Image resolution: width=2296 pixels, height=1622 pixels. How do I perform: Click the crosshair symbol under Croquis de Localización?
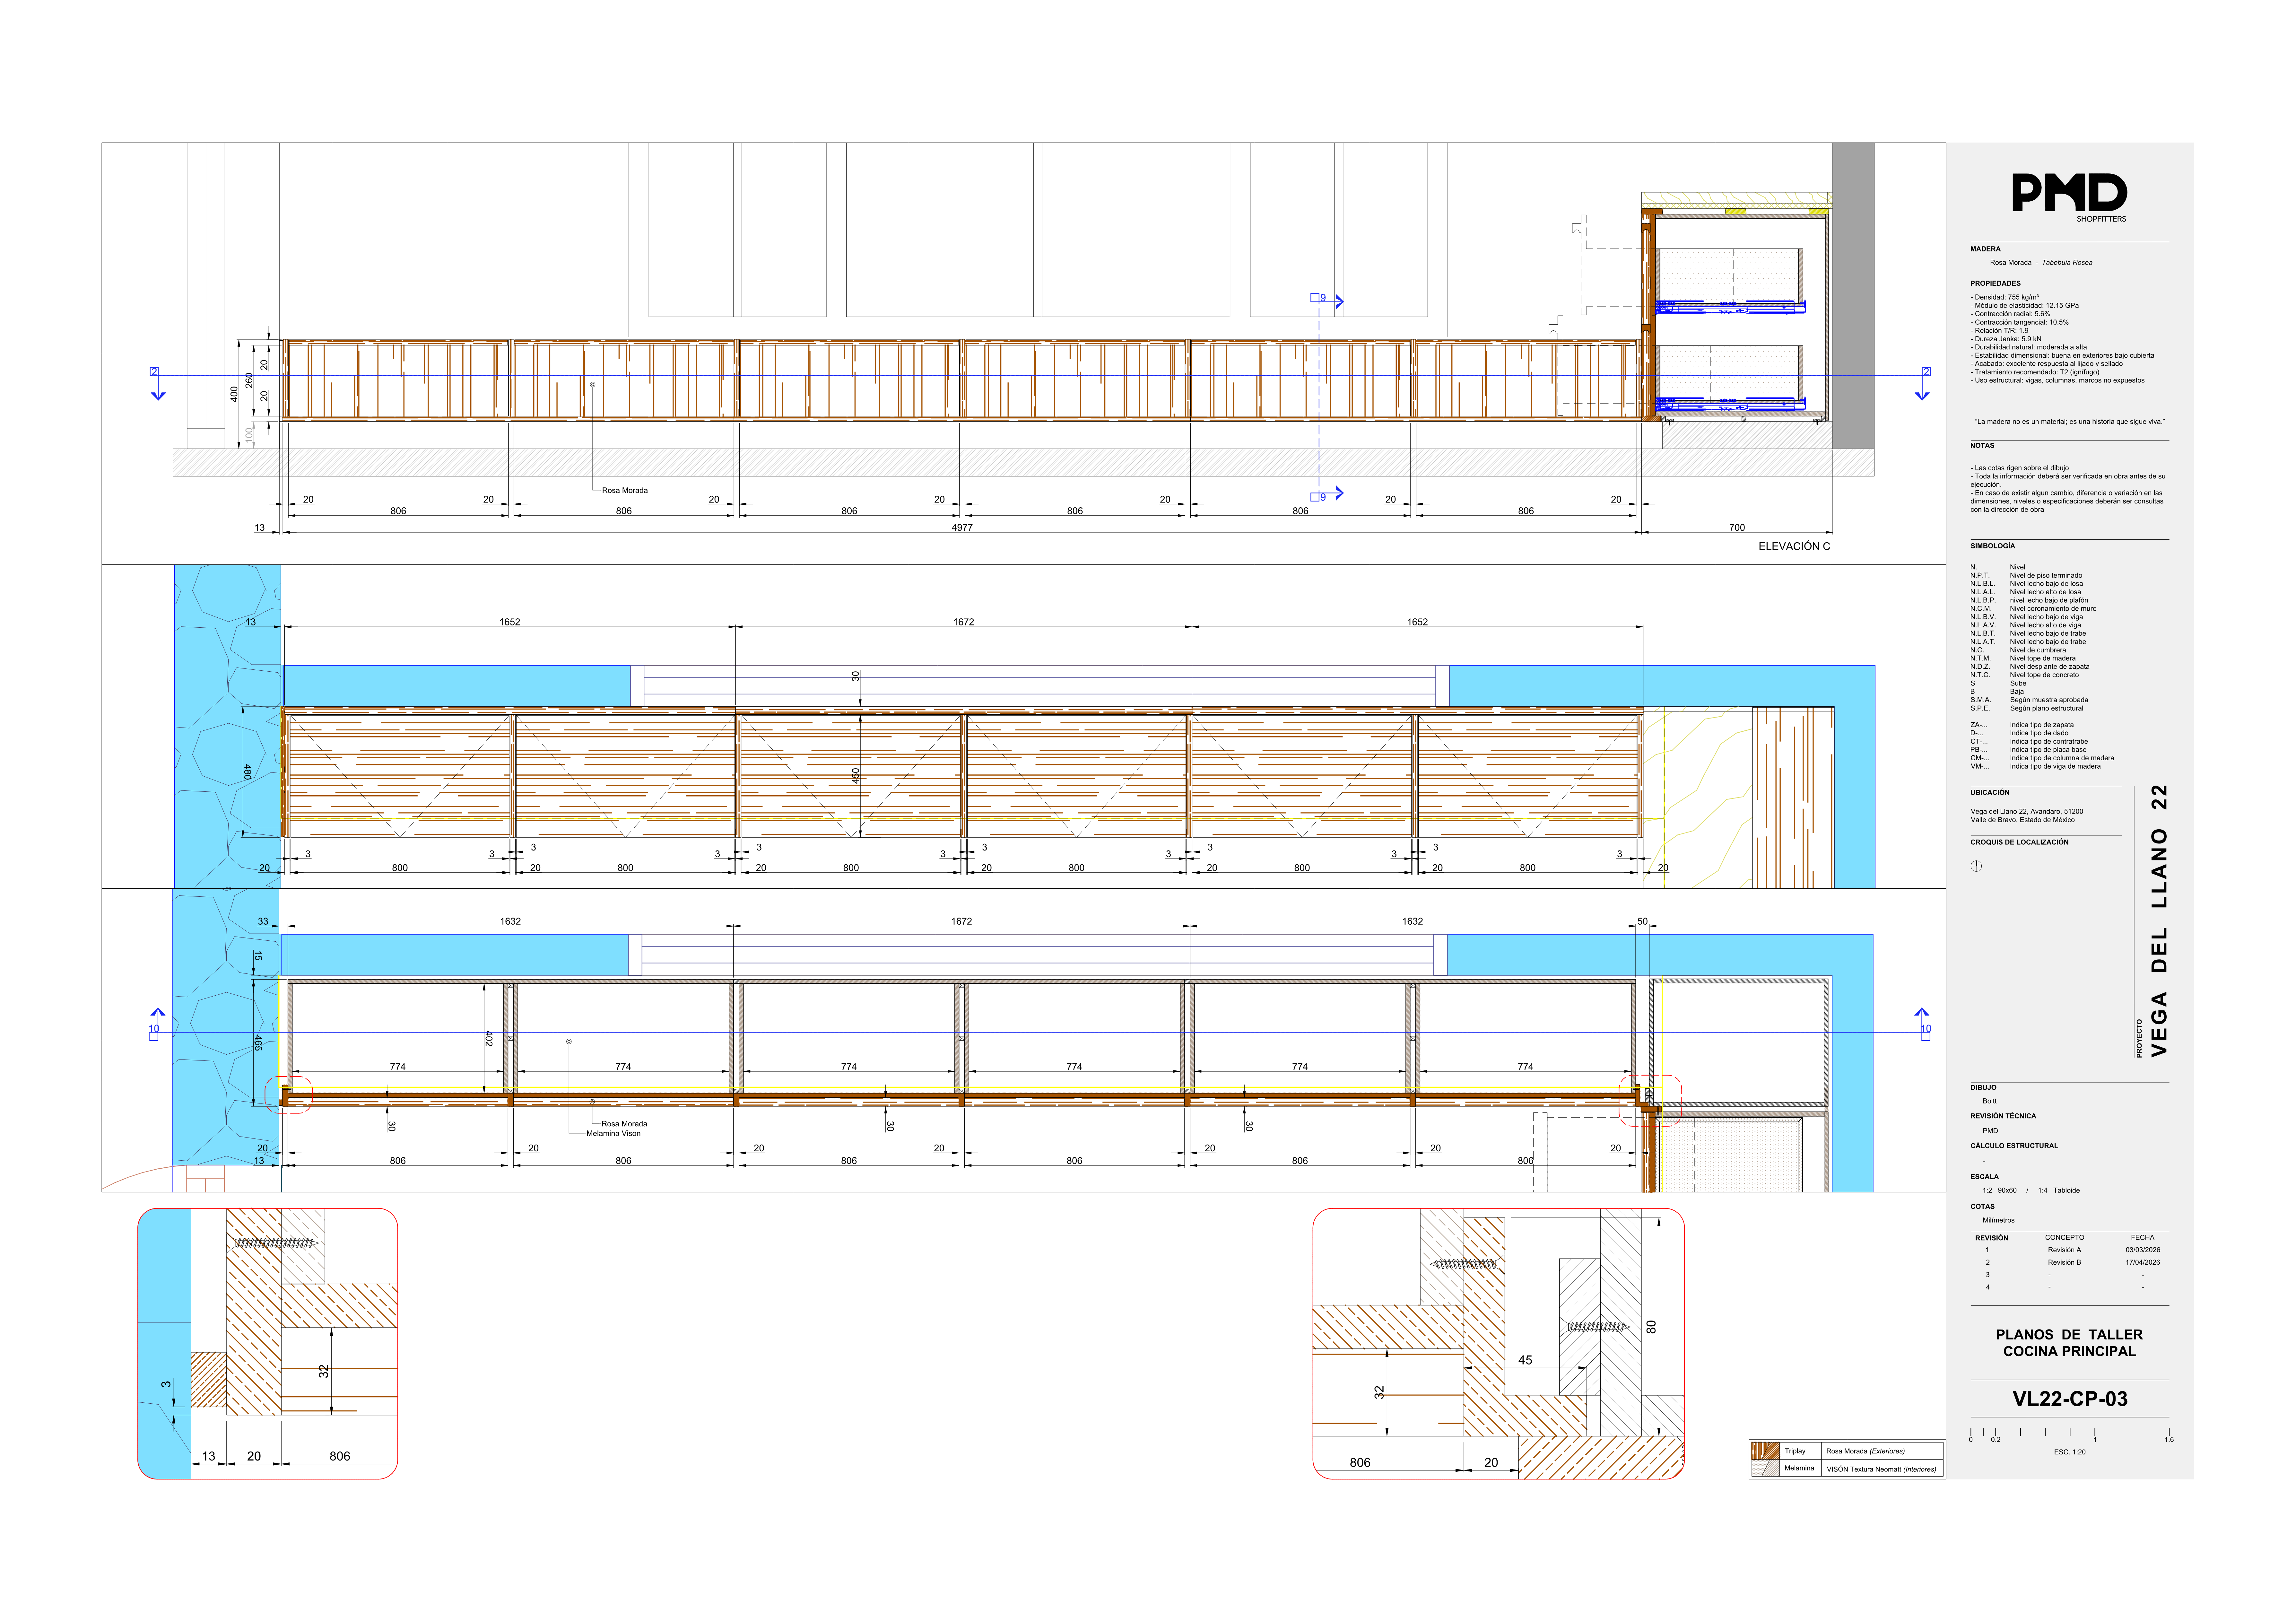pos(1976,866)
